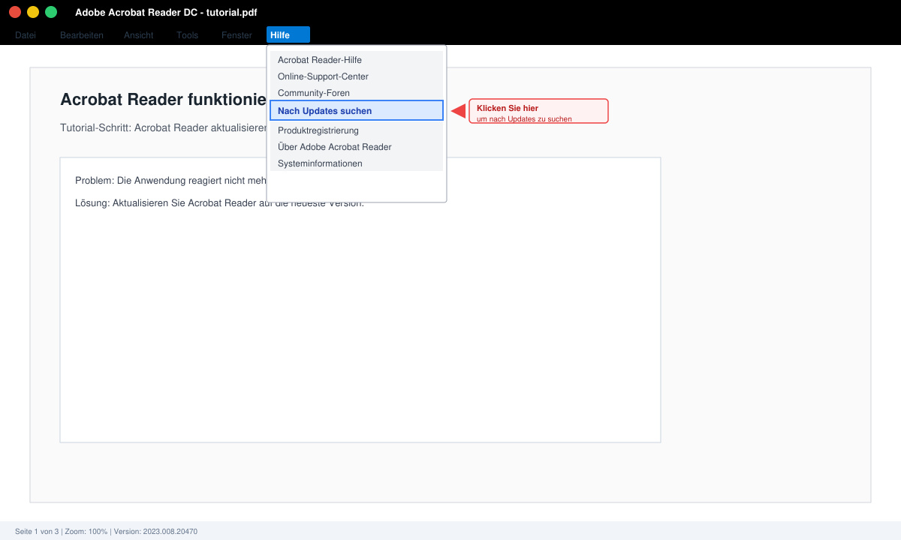
Task: Click the yellow minimize window button
Action: [33, 12]
